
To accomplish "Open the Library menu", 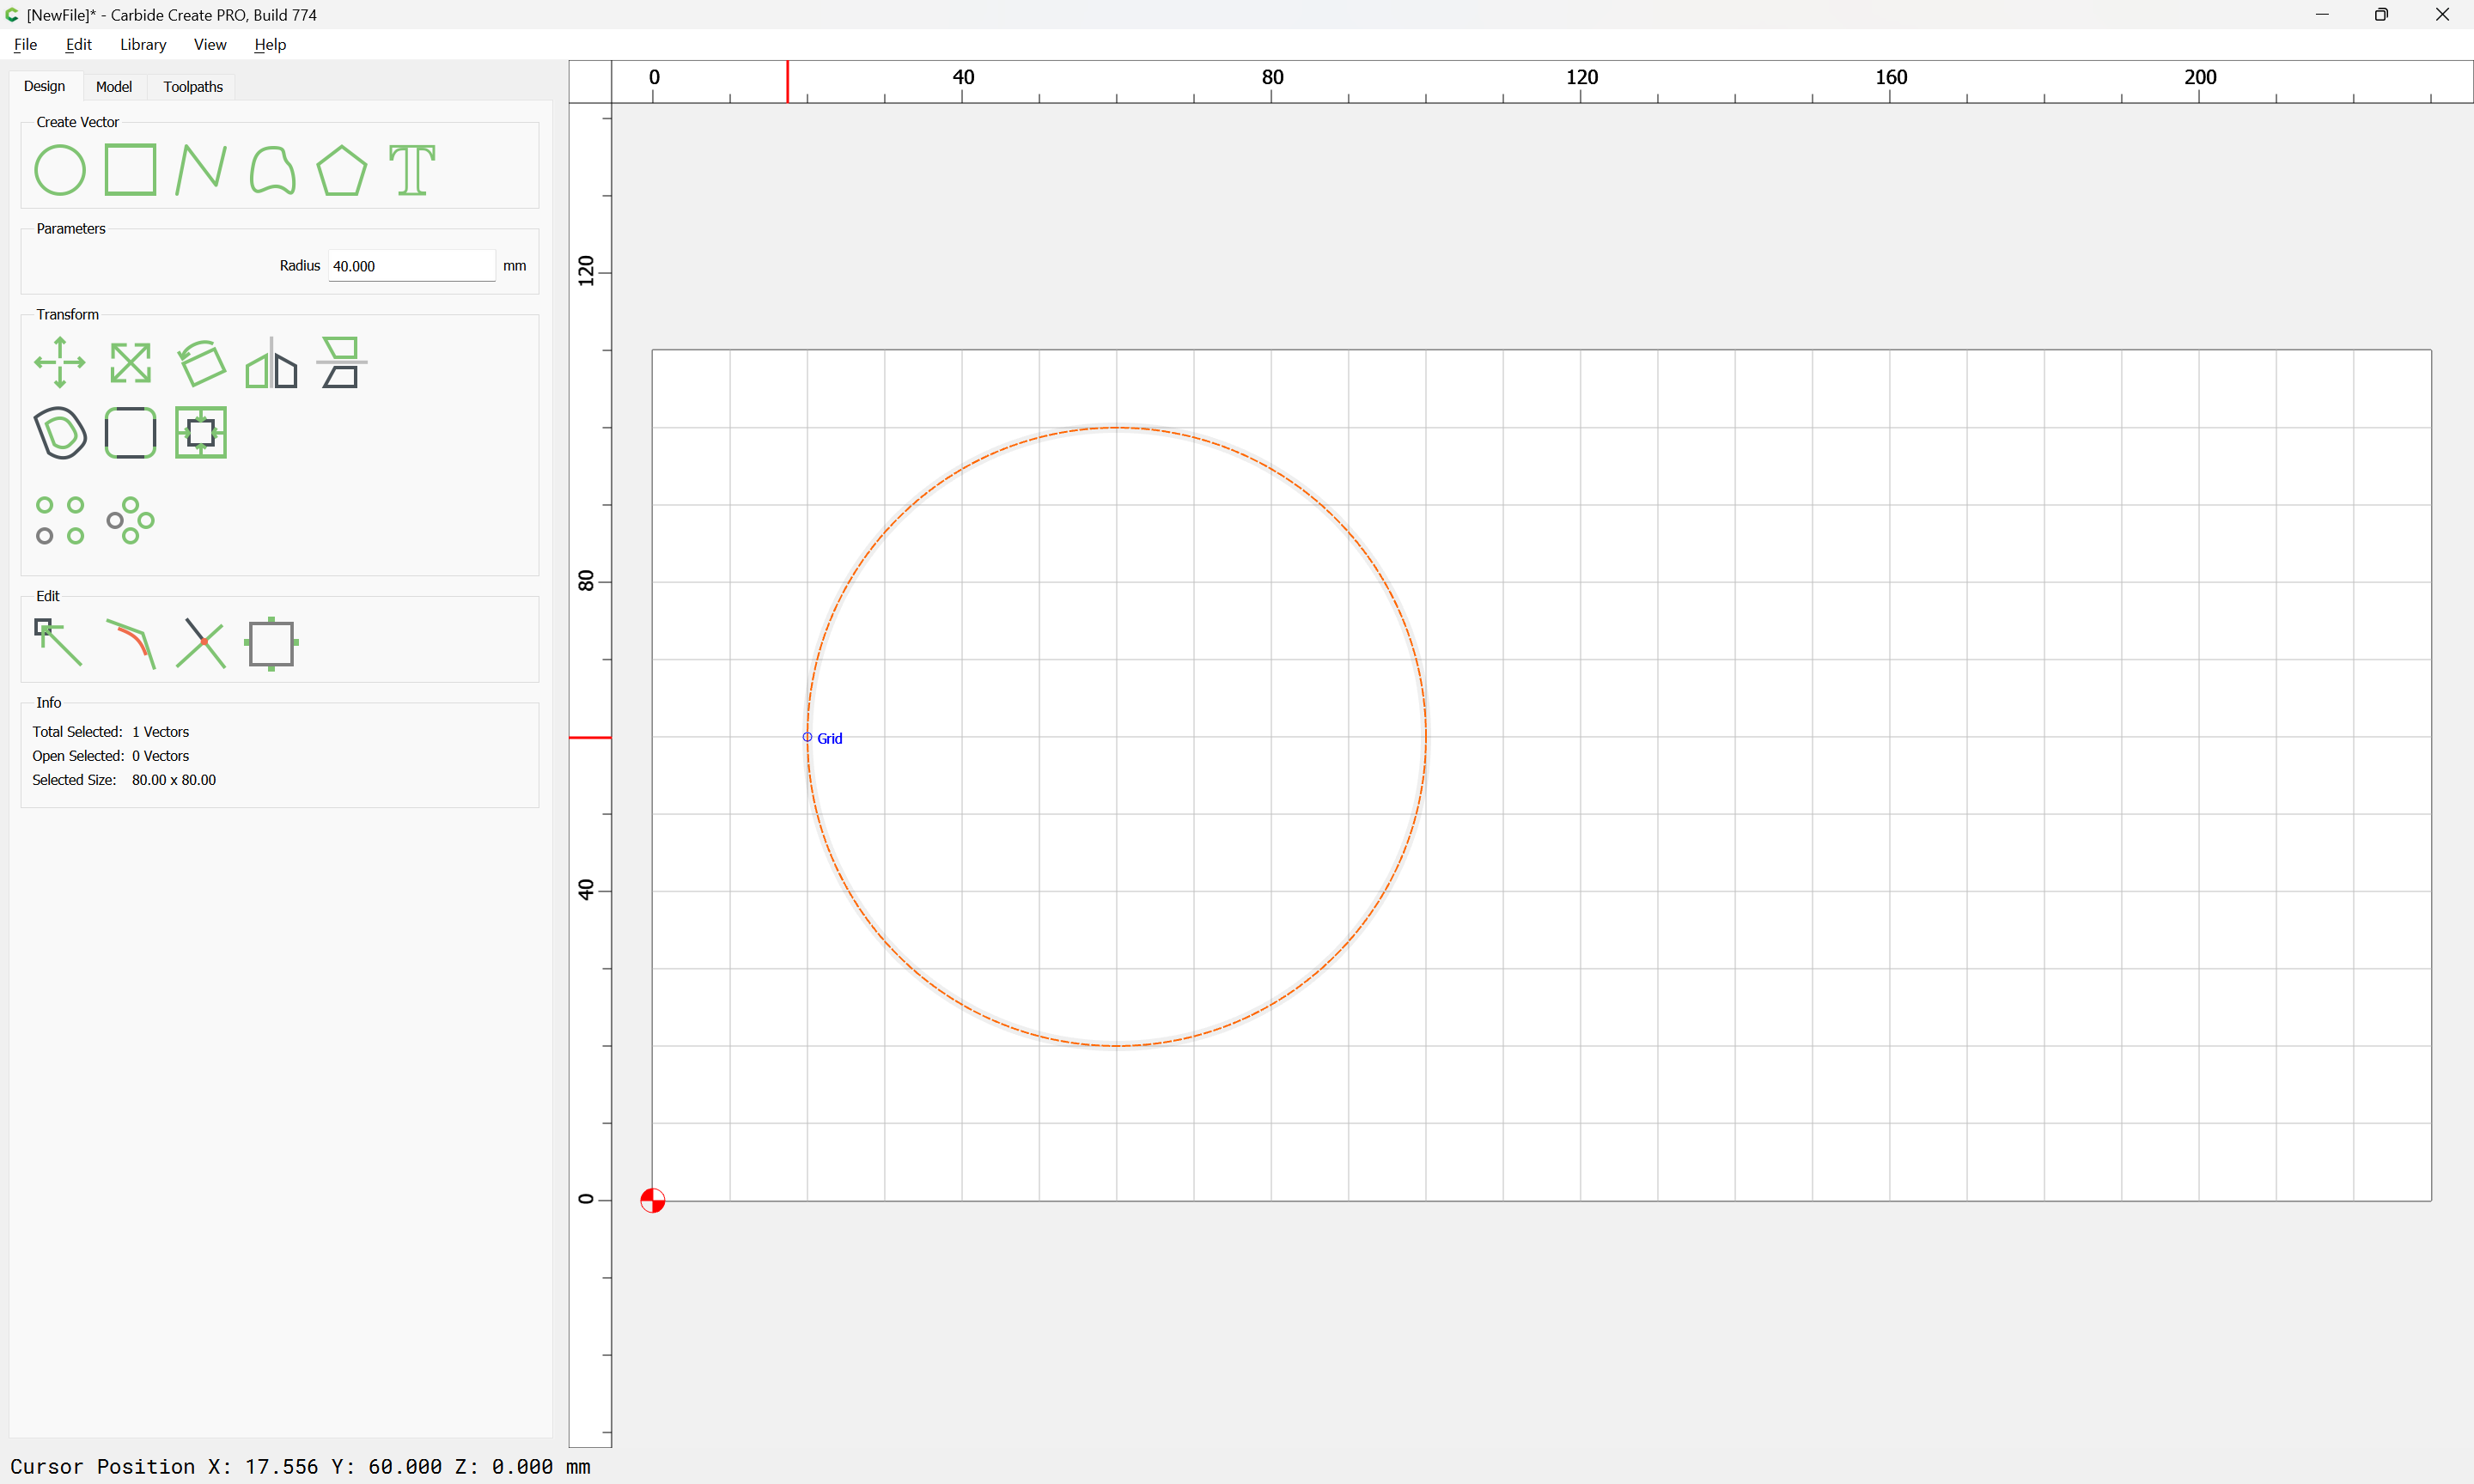I will pos(143,44).
